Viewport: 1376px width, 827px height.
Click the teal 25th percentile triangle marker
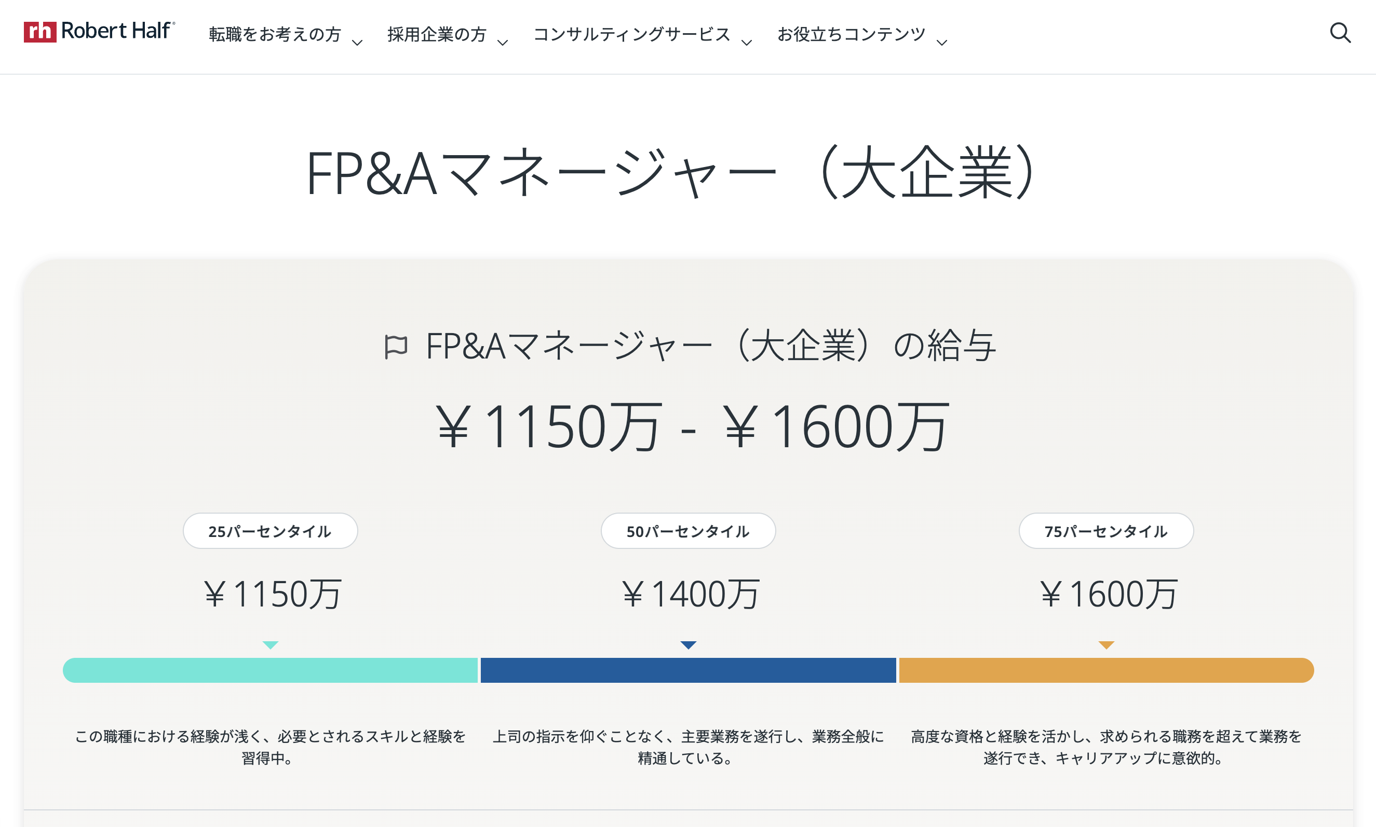tap(271, 645)
